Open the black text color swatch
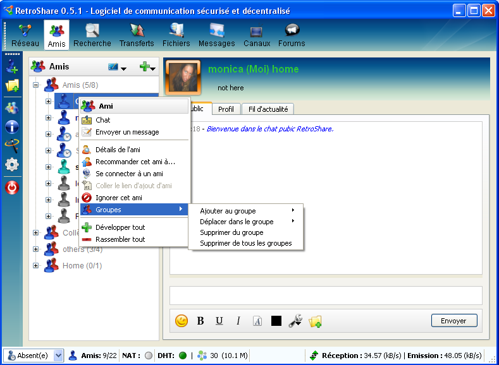 276,321
